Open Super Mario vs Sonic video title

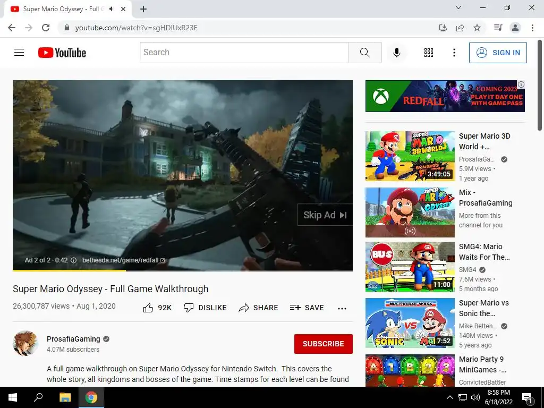pyautogui.click(x=483, y=308)
